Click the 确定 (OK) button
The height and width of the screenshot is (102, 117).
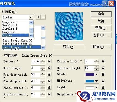click(x=101, y=14)
